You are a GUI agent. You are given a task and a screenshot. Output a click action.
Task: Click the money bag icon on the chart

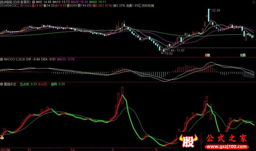click(2, 138)
